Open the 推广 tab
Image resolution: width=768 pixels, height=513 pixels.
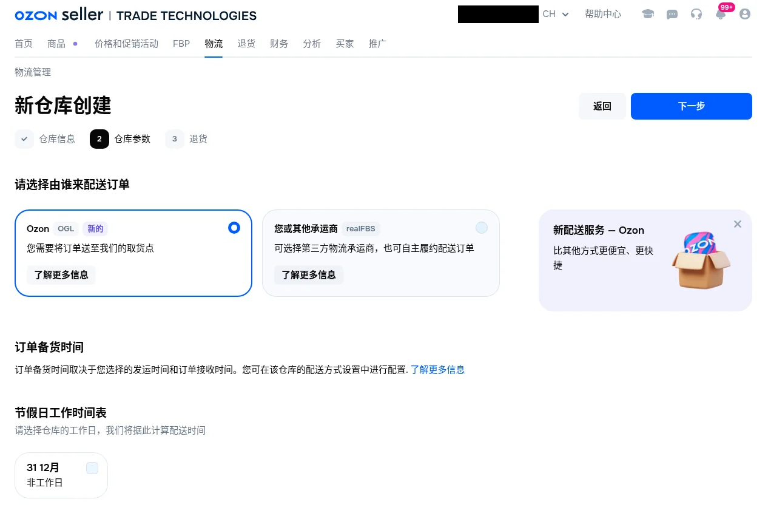pyautogui.click(x=377, y=44)
